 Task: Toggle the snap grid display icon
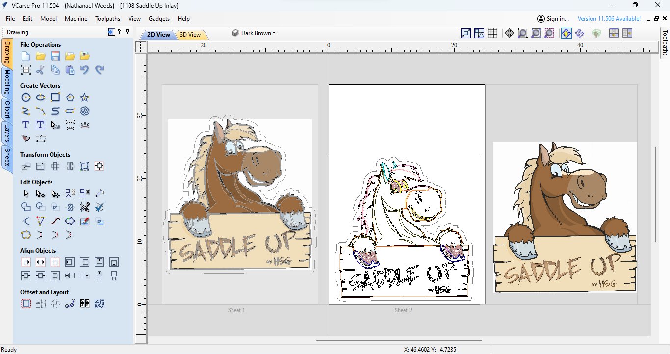tap(492, 33)
